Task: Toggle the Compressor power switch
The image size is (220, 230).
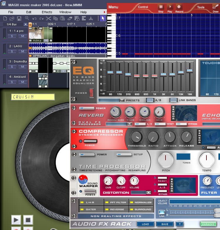Action: click(x=90, y=141)
